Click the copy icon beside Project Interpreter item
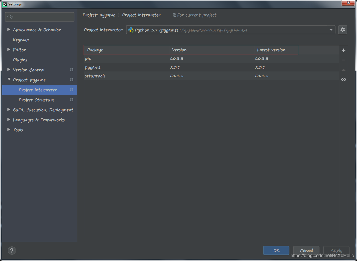Screen dimensions: 357x261 (x=72, y=90)
